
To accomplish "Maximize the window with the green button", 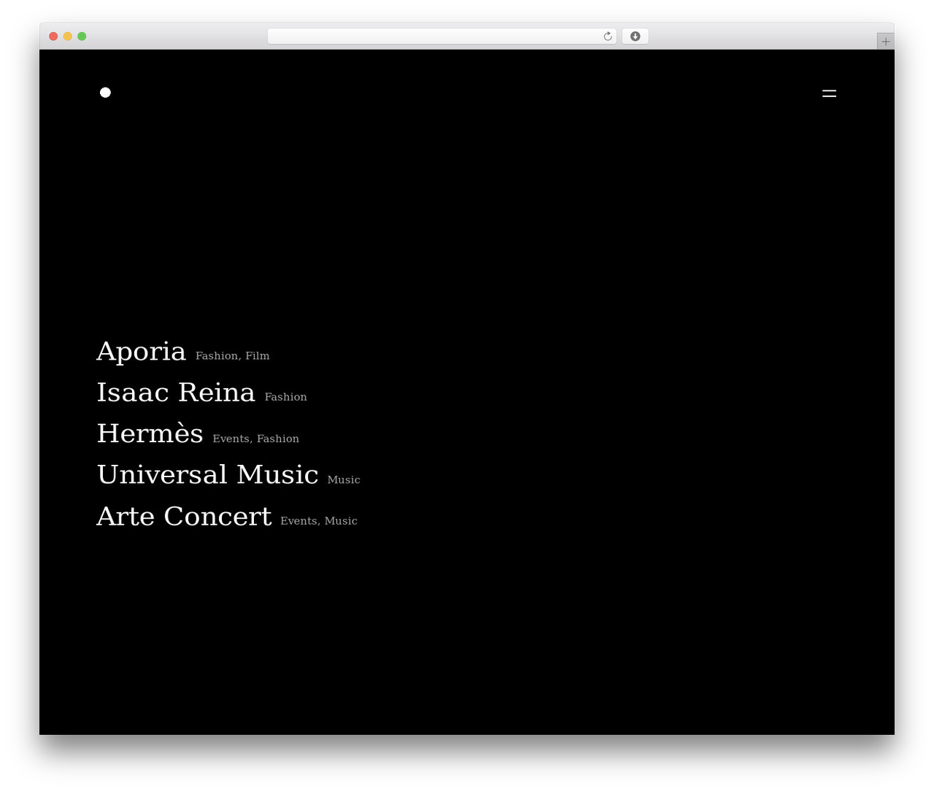I will [82, 36].
